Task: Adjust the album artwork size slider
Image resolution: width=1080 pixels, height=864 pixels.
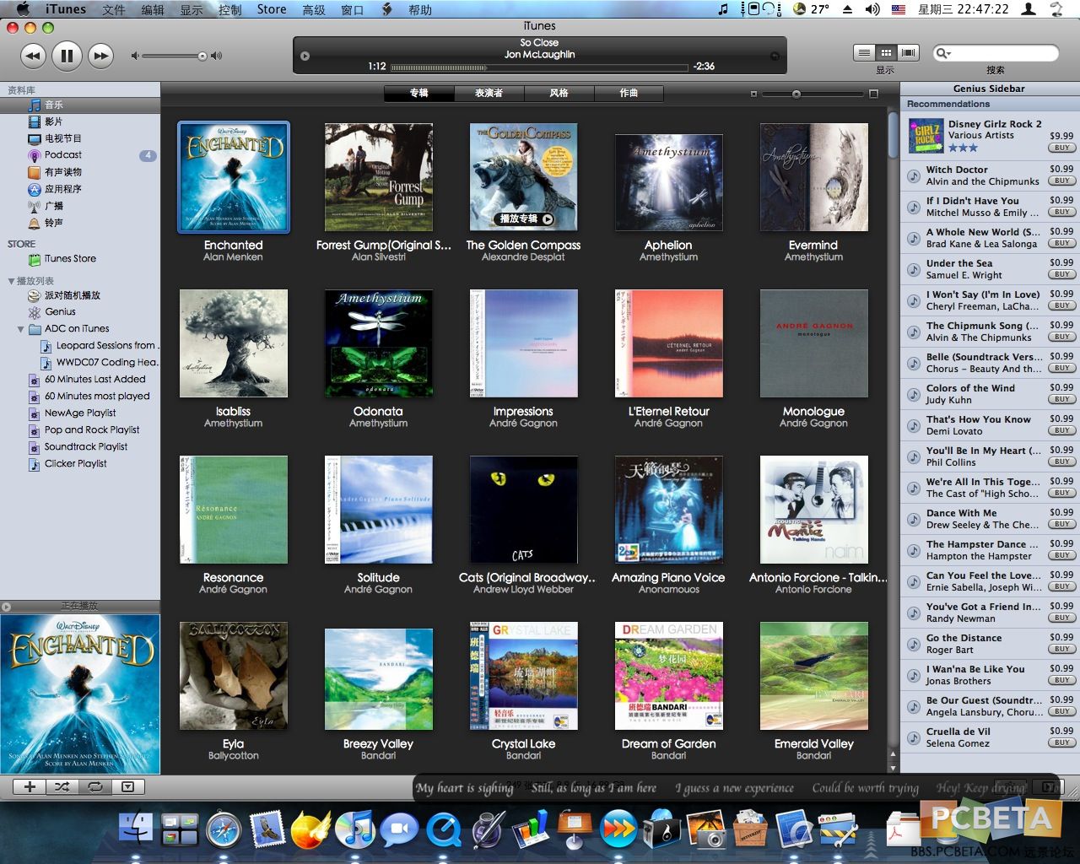Action: 796,94
